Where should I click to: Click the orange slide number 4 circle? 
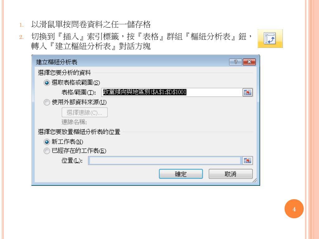(x=294, y=209)
